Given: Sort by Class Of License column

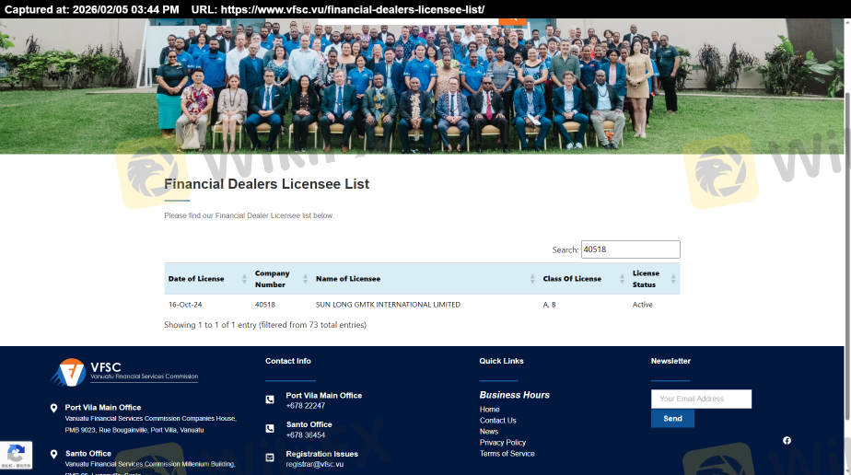Looking at the screenshot, I should point(580,279).
